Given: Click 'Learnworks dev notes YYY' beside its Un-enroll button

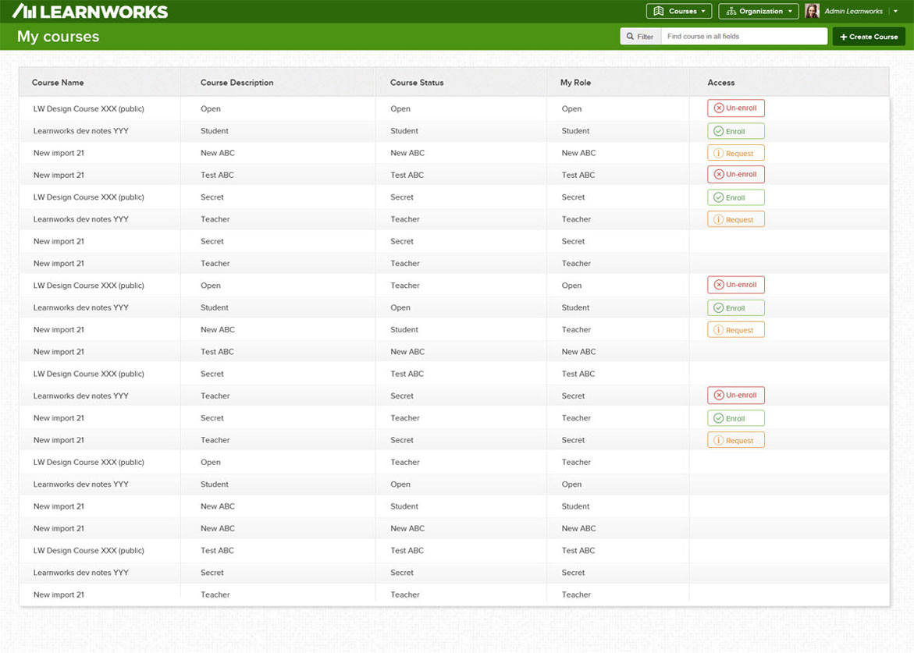Looking at the screenshot, I should point(81,396).
